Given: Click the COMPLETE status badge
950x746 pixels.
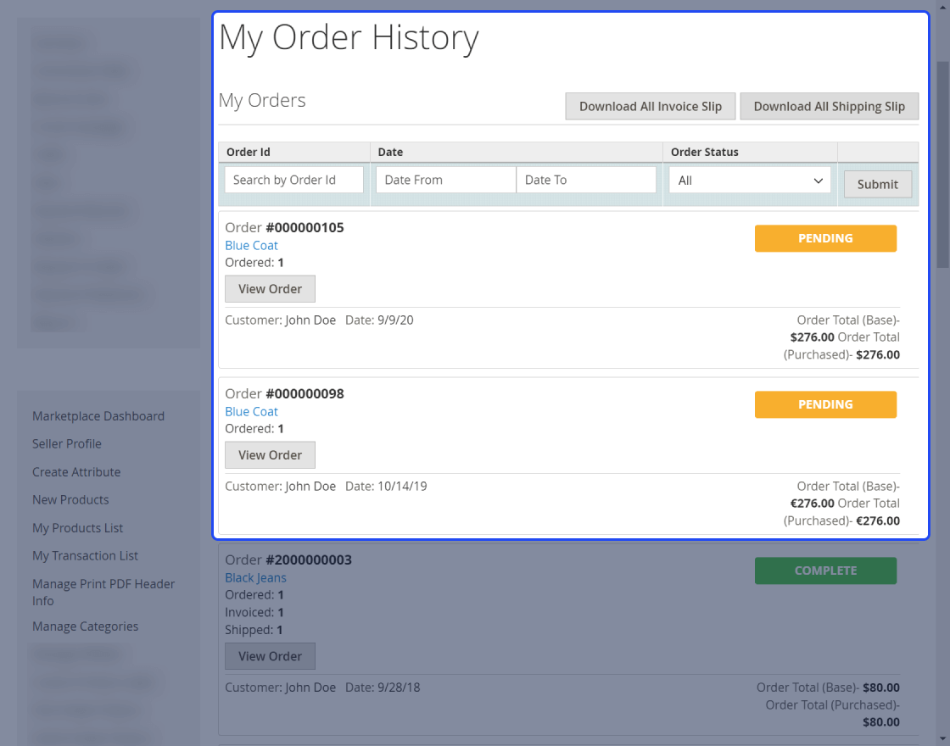Looking at the screenshot, I should pyautogui.click(x=825, y=571).
